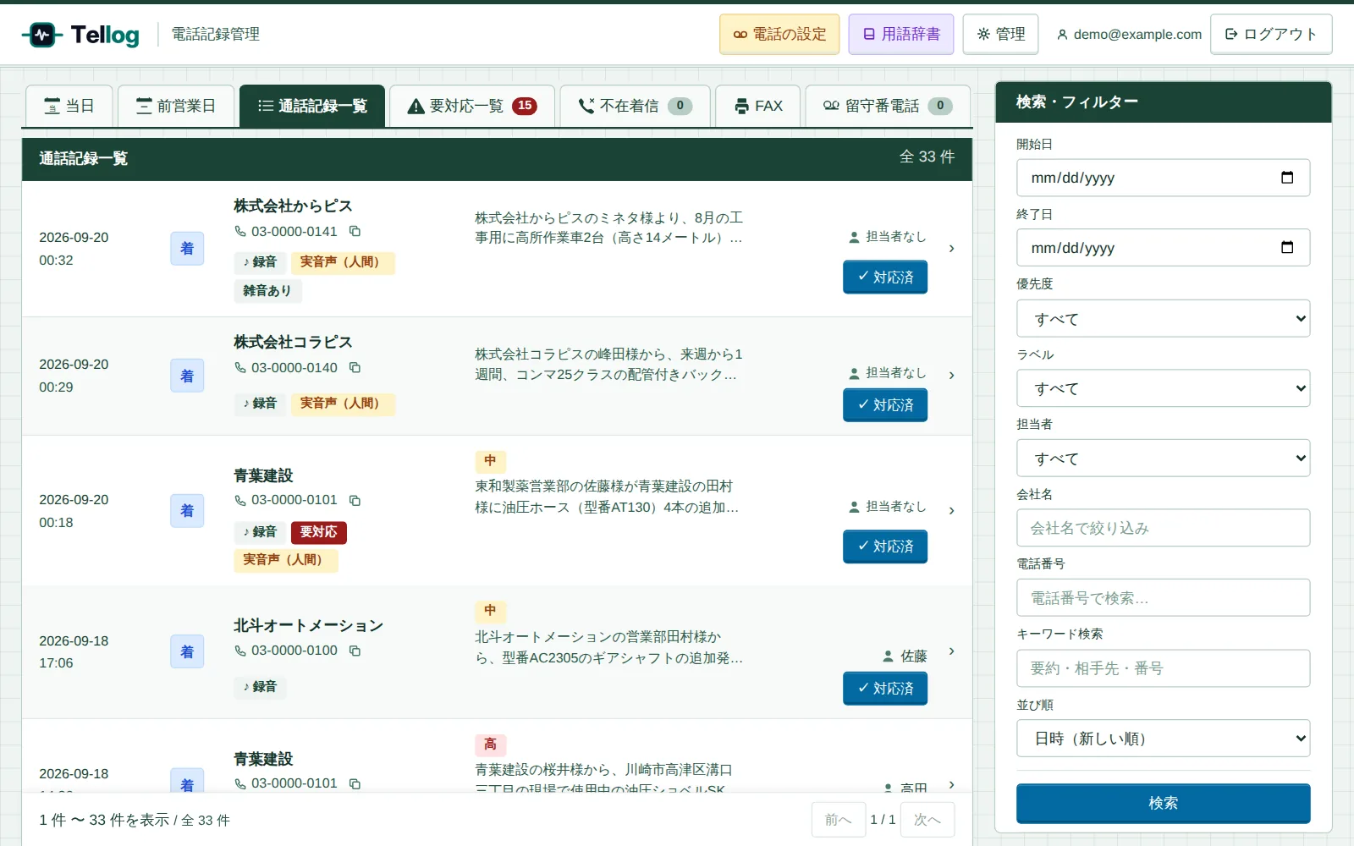Open the 管理 page

[1000, 35]
